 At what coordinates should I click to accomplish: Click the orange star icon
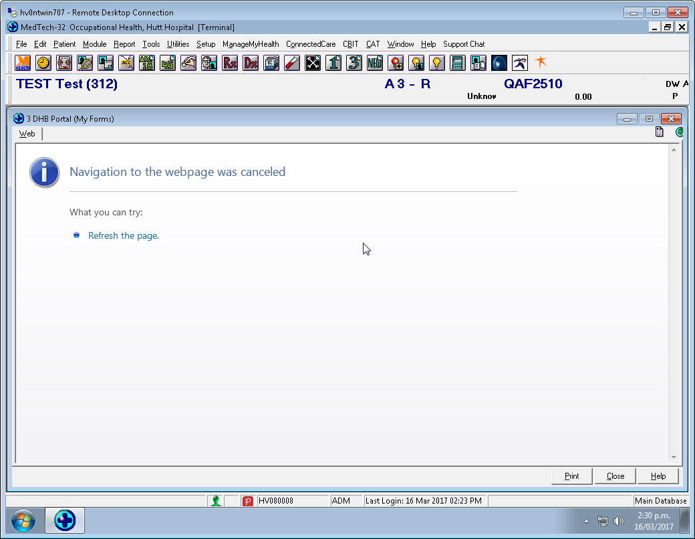coord(541,62)
